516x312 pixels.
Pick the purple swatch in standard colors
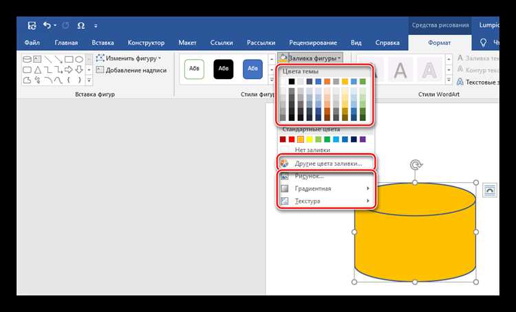point(363,140)
